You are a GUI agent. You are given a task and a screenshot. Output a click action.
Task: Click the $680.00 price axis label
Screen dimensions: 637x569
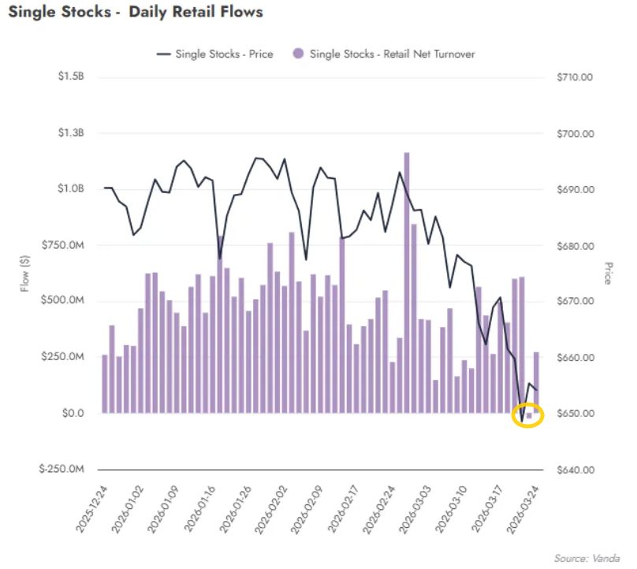573,246
